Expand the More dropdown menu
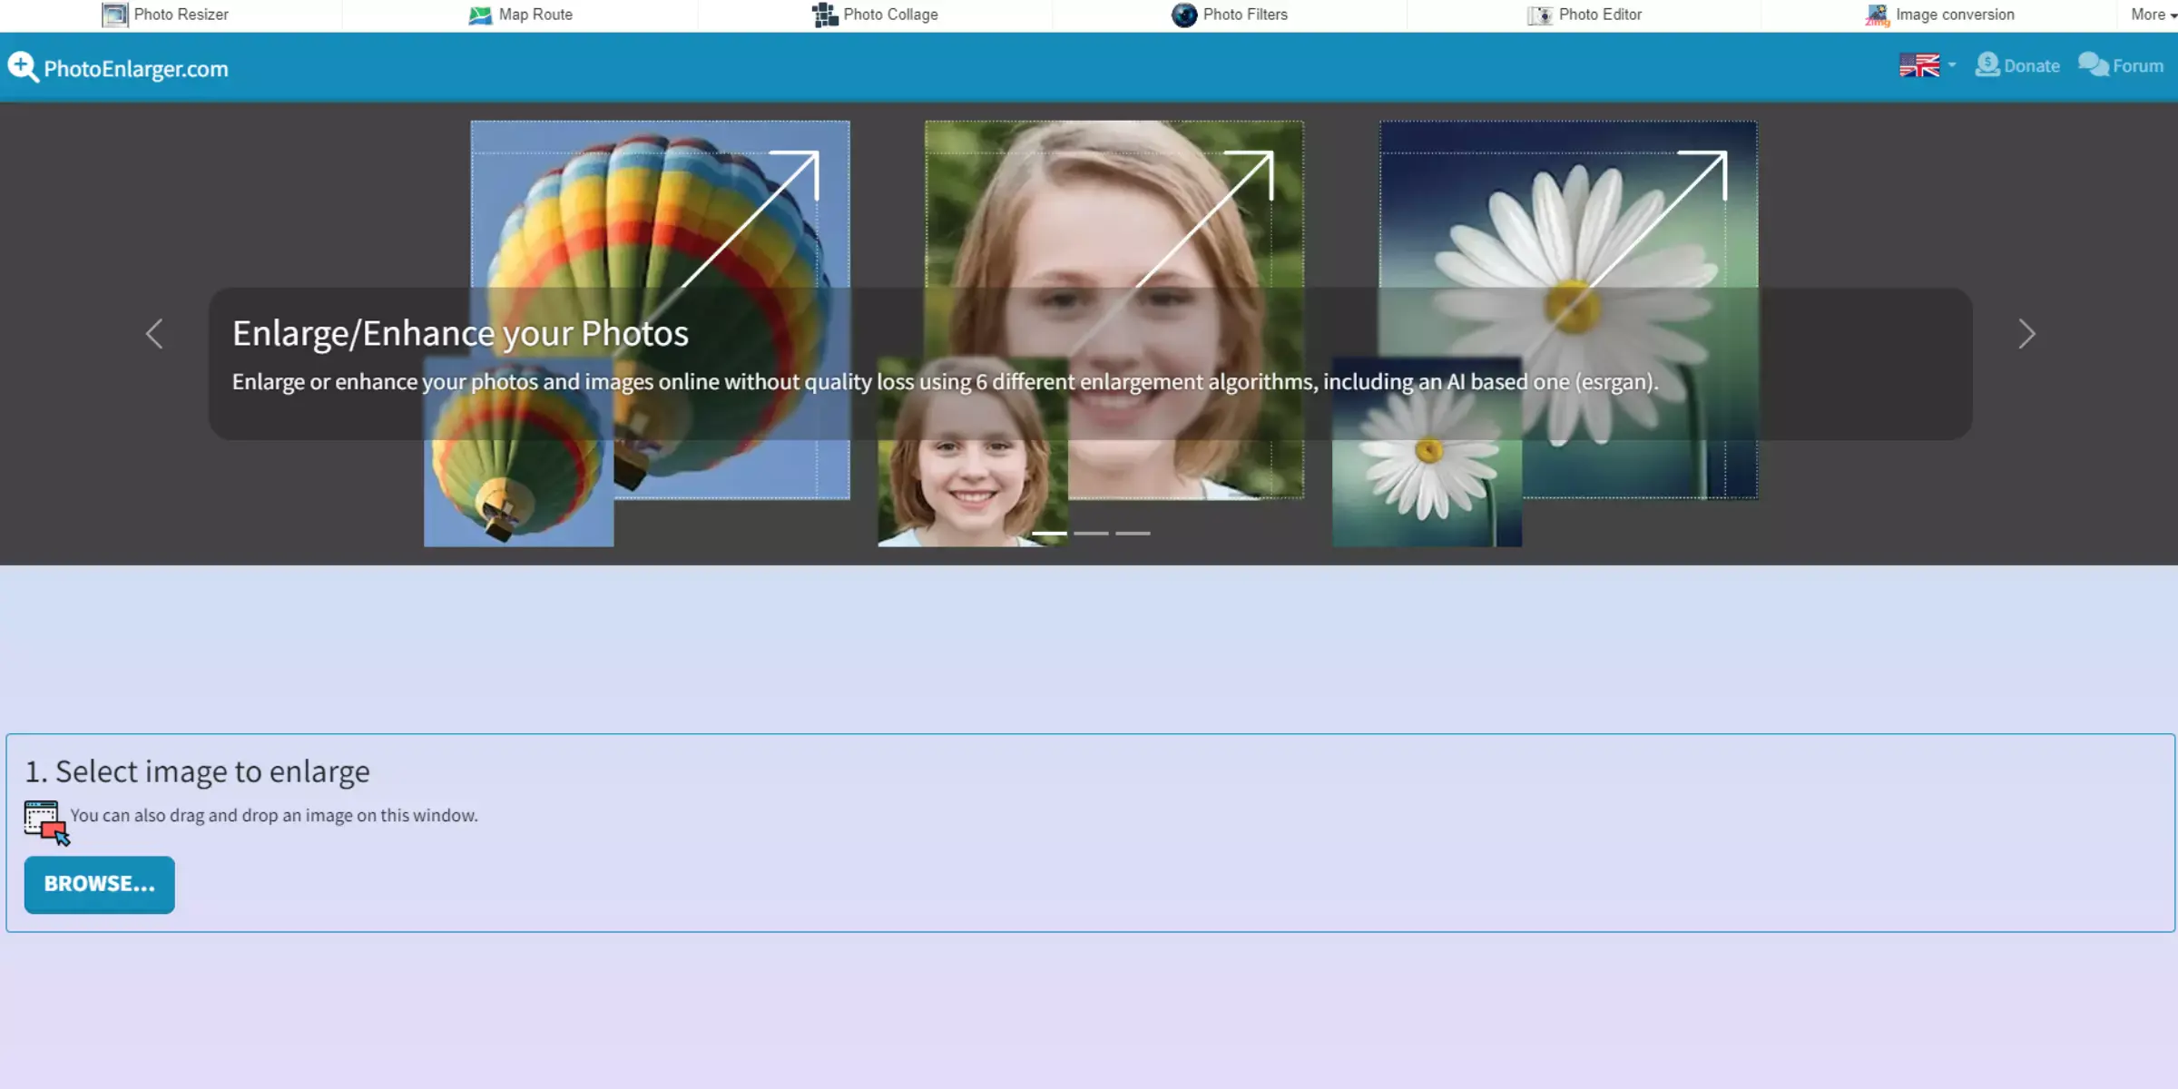 click(2153, 15)
